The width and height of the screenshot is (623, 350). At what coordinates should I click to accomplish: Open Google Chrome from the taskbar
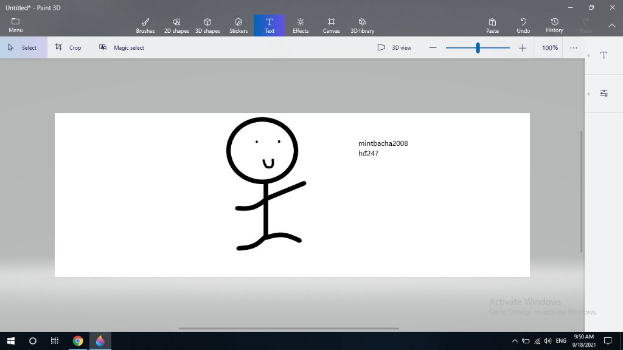(x=78, y=341)
